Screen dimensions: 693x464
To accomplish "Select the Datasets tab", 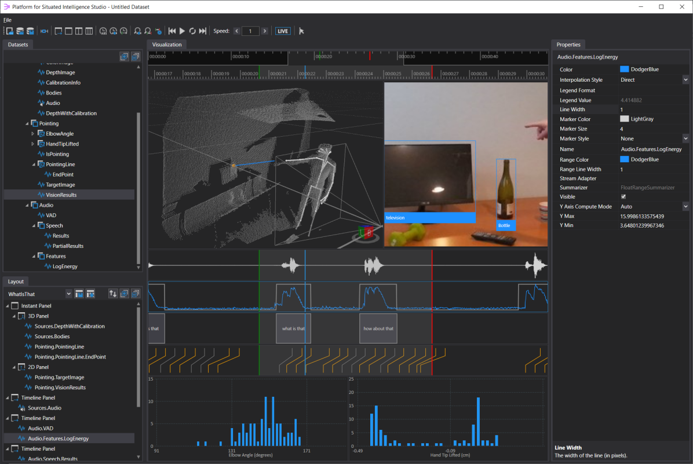I will point(18,45).
